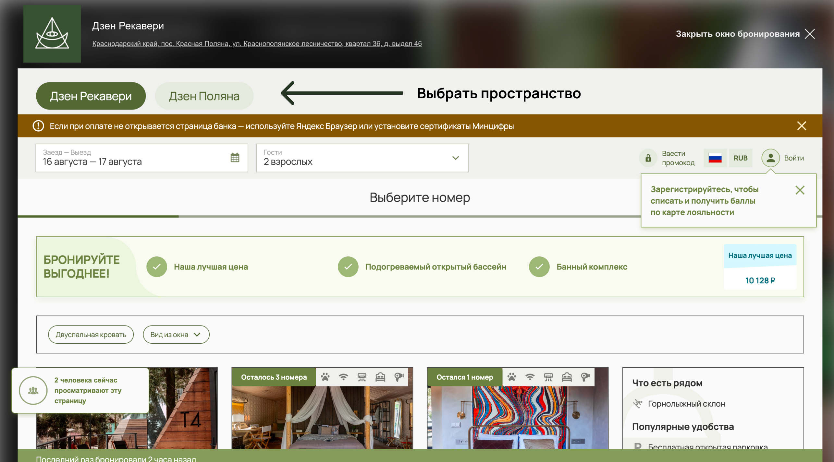Open the Гости guests dropdown

(362, 158)
